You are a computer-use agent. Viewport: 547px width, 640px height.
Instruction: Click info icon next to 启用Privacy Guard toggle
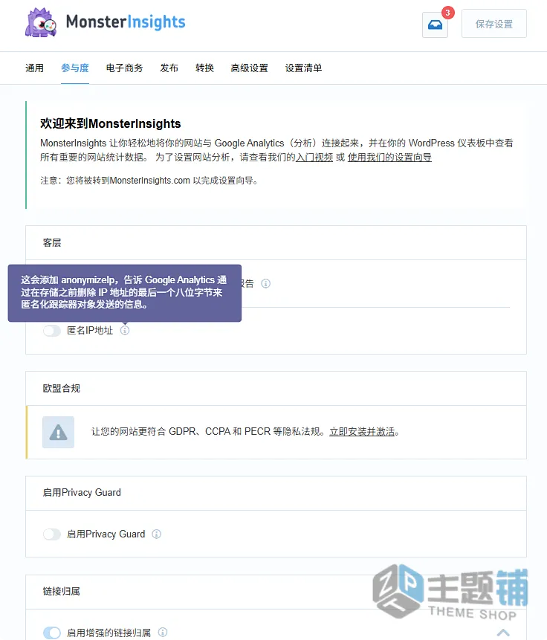tap(156, 534)
